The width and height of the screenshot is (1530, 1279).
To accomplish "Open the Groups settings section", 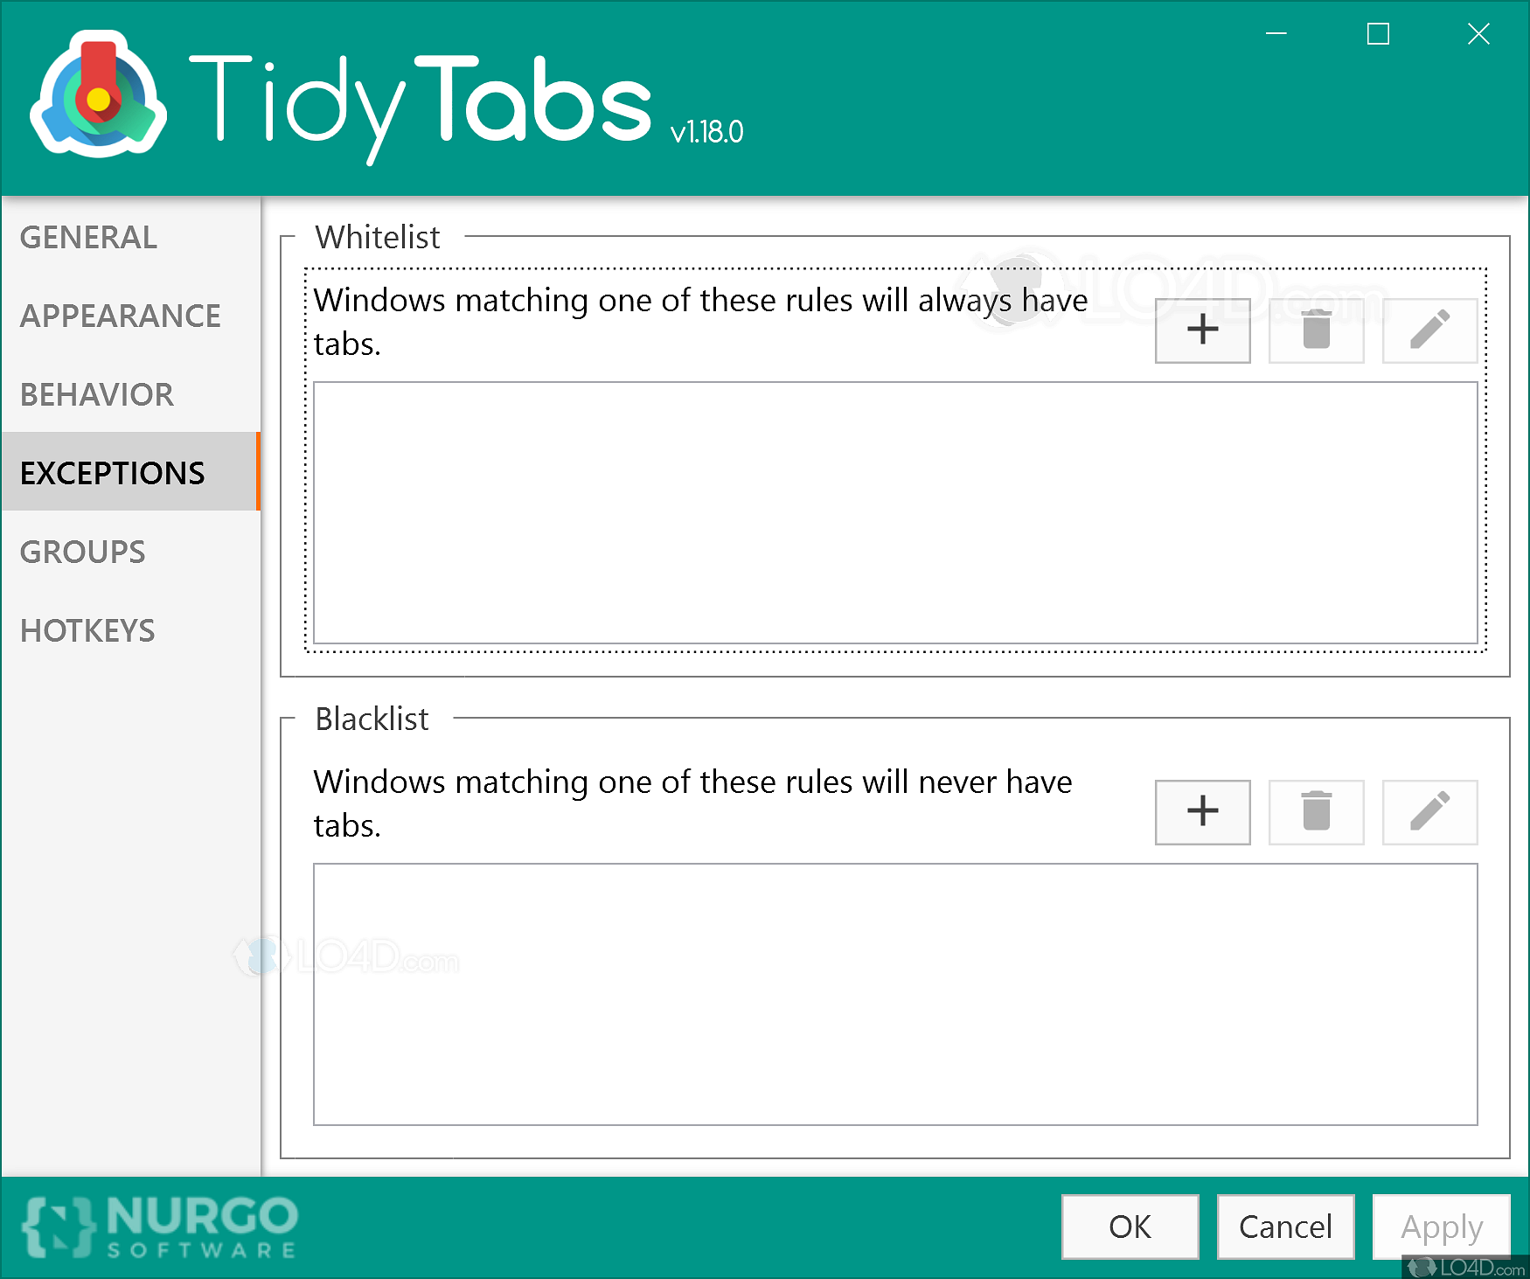I will tap(82, 552).
